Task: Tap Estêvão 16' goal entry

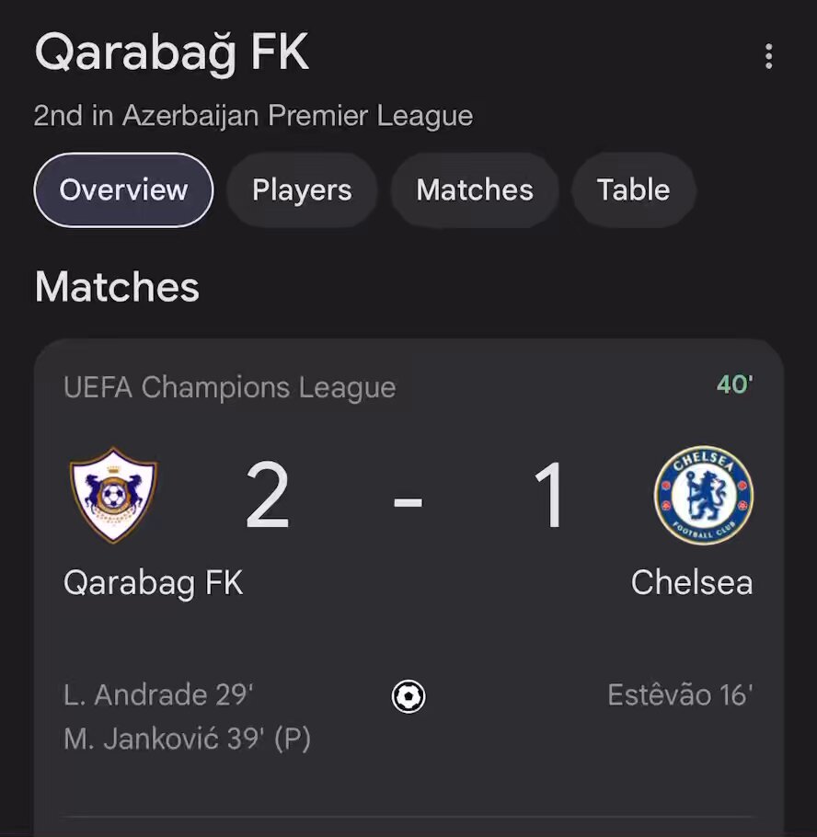Action: coord(680,694)
